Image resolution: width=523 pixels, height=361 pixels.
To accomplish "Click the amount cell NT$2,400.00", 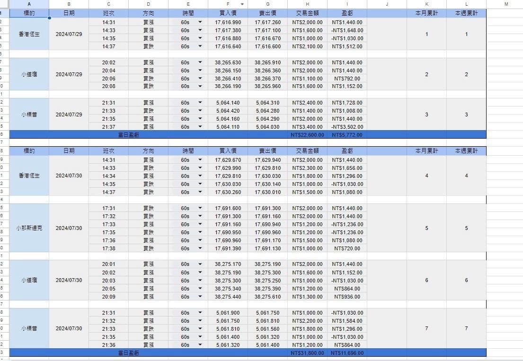I will [x=307, y=103].
